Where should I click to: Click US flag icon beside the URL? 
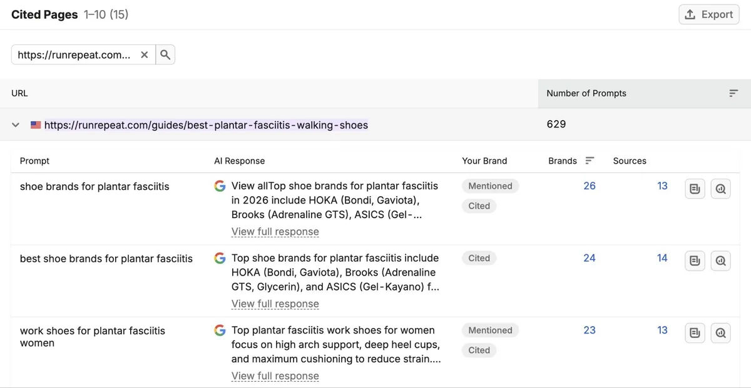36,125
